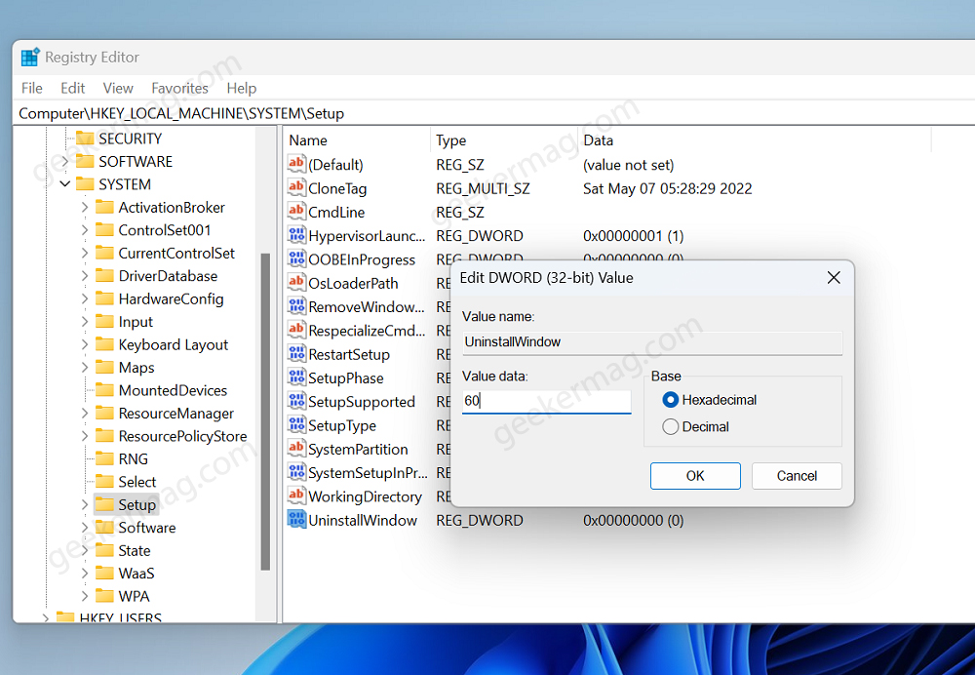The height and width of the screenshot is (675, 975).
Task: Select the (Default) string value icon
Action: pyautogui.click(x=296, y=164)
